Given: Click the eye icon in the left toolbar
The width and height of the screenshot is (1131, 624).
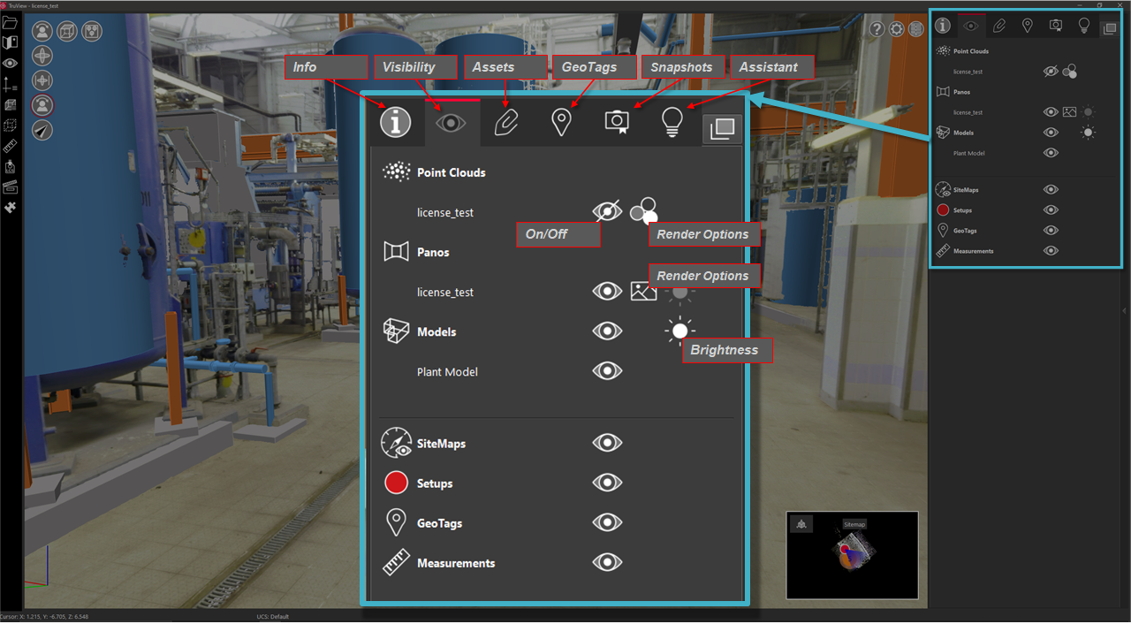Looking at the screenshot, I should (x=10, y=64).
